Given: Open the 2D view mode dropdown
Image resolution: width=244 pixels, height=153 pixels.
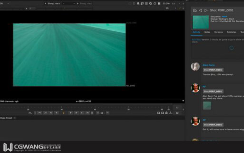Looking at the screenshot, I should click(171, 8).
